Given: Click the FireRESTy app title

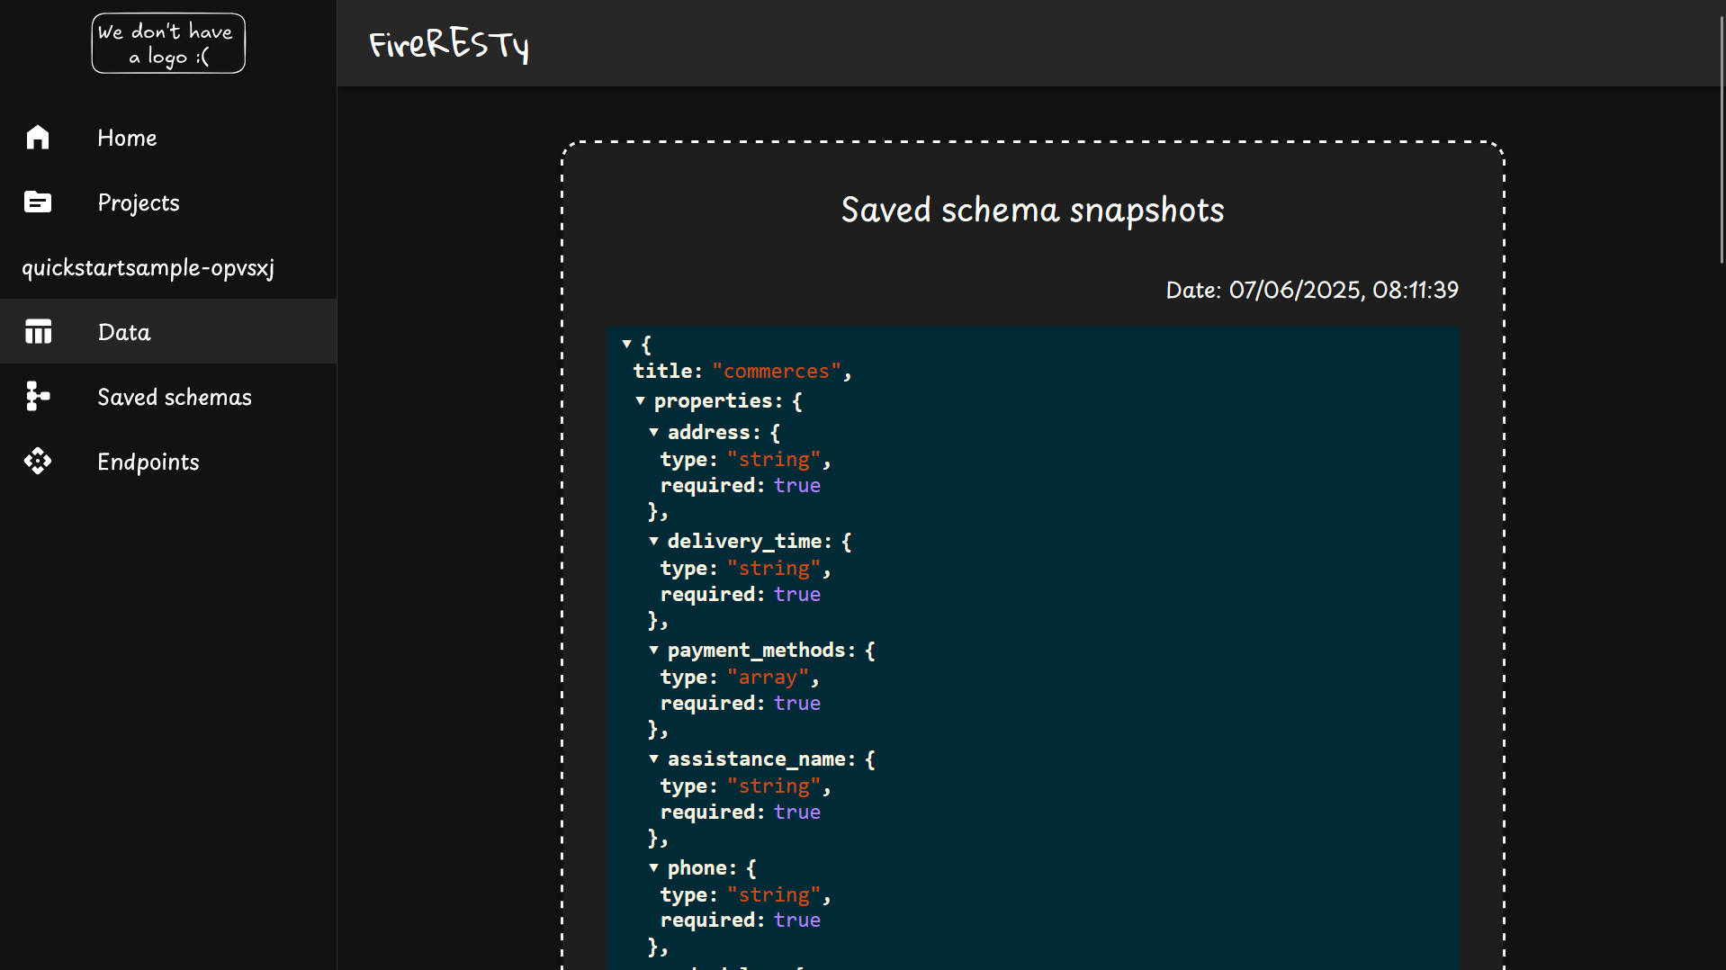Looking at the screenshot, I should [x=448, y=44].
